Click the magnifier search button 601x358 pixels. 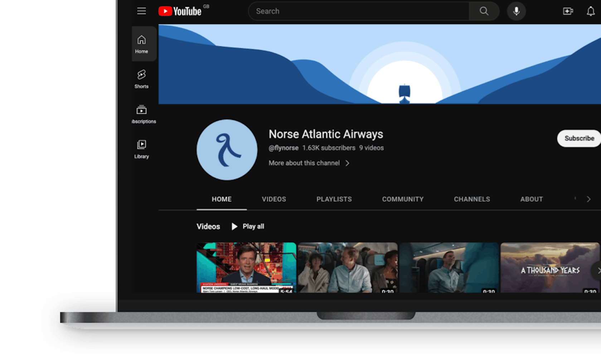point(484,11)
